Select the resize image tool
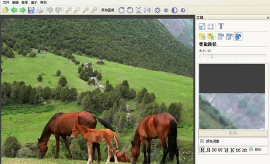 pos(202,26)
